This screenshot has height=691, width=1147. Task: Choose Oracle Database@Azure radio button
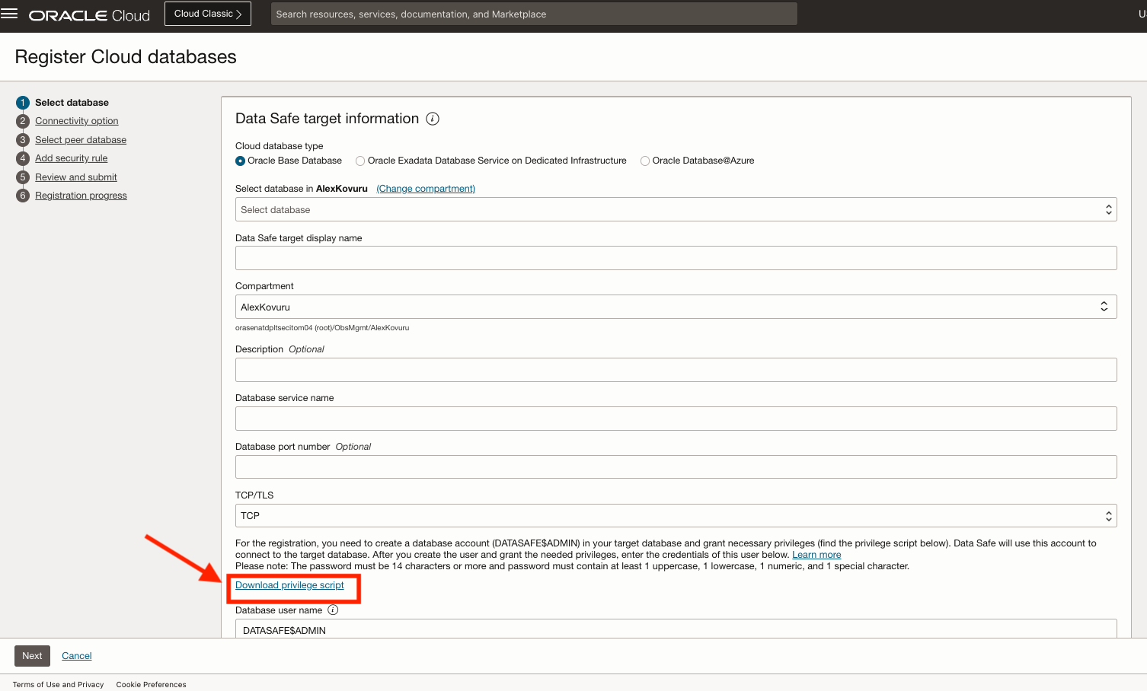pyautogui.click(x=645, y=161)
